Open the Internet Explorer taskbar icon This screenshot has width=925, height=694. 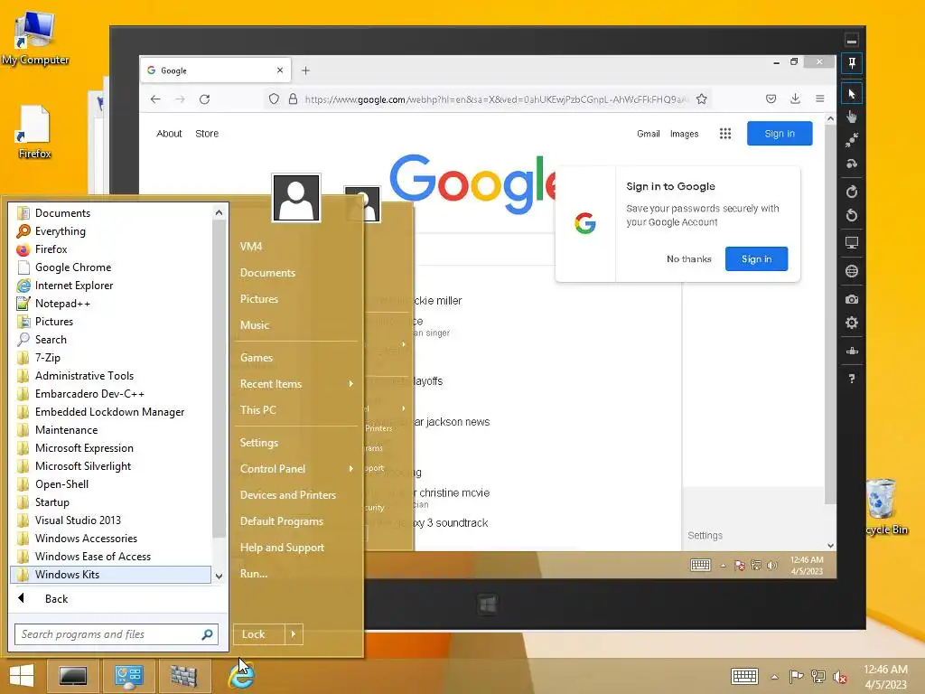tap(241, 676)
